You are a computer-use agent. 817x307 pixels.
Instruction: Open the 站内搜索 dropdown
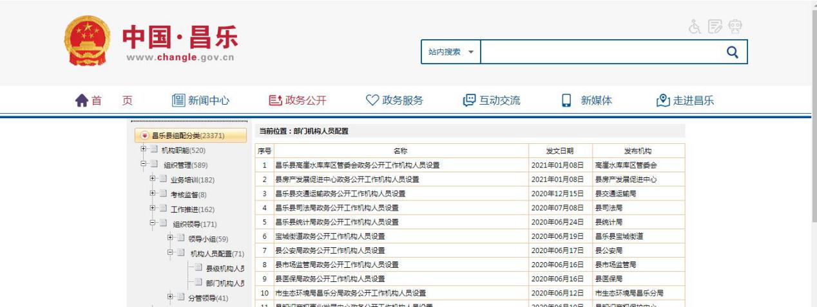click(x=451, y=52)
